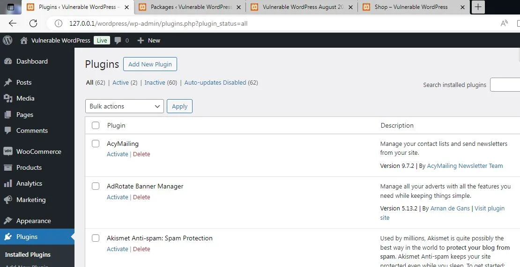Screen dimensions: 520x267
Task: Check the AcyMailing plugin checkbox
Action: click(x=96, y=143)
